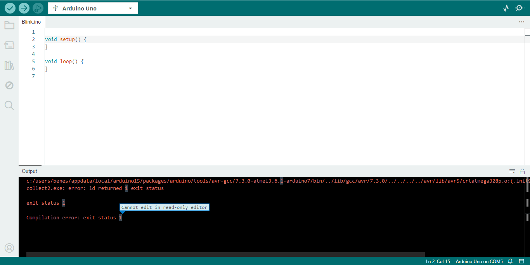
Task: Toggle the bottom panel from status bar
Action: click(x=522, y=262)
